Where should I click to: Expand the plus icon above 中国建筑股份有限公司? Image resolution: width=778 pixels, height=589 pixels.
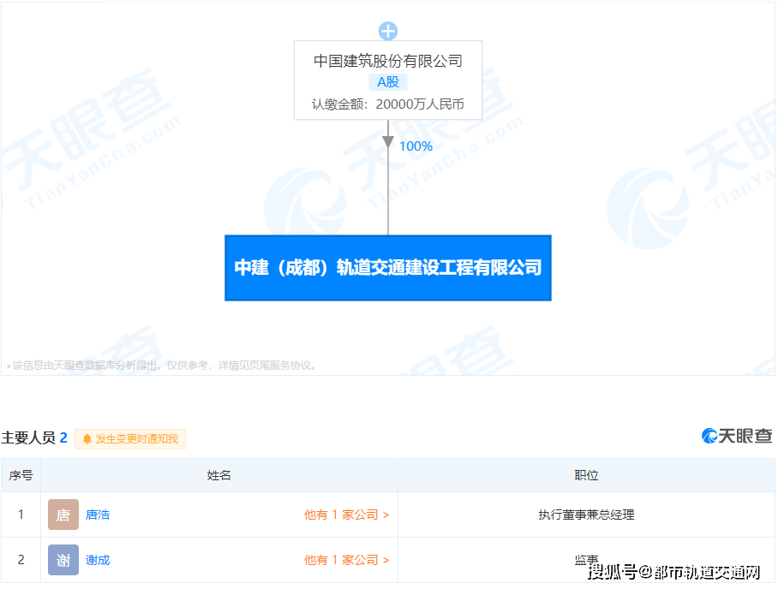click(388, 32)
